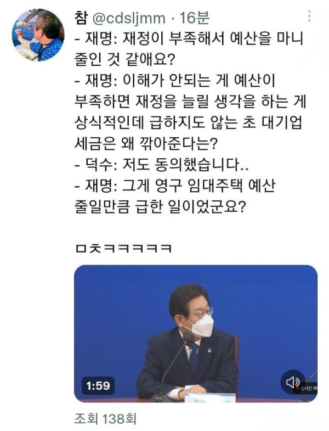Click the line 재명: 그게 영구 임대주택 예산

(175, 186)
